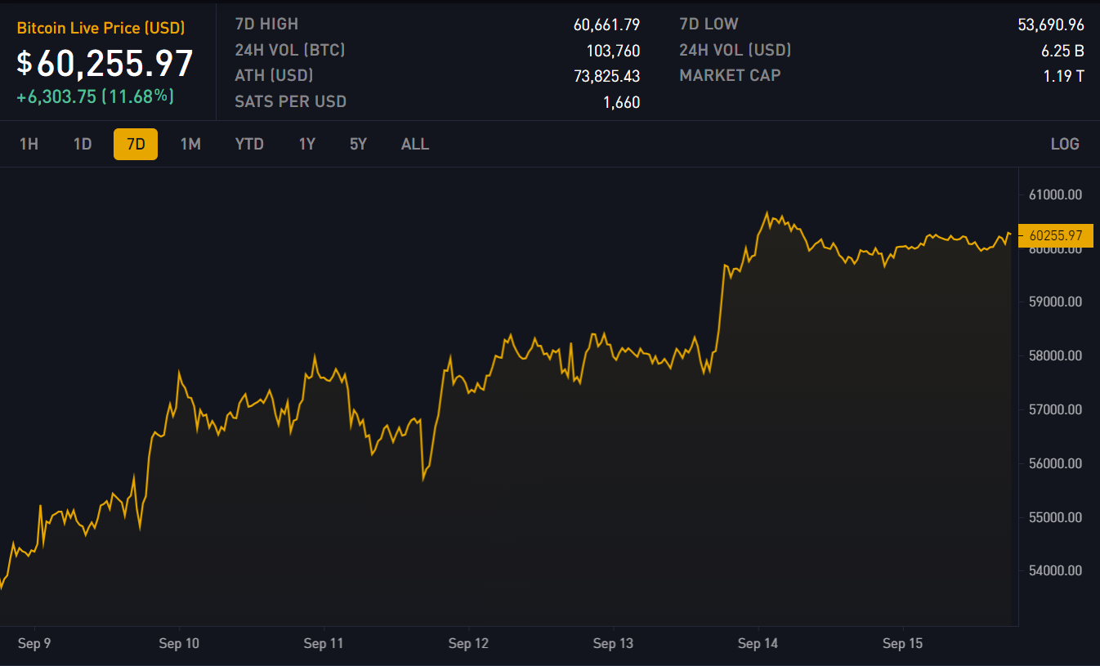Select the 7D HIGH value 60,661.79
Screen dimensions: 1100x666
pyautogui.click(x=606, y=25)
